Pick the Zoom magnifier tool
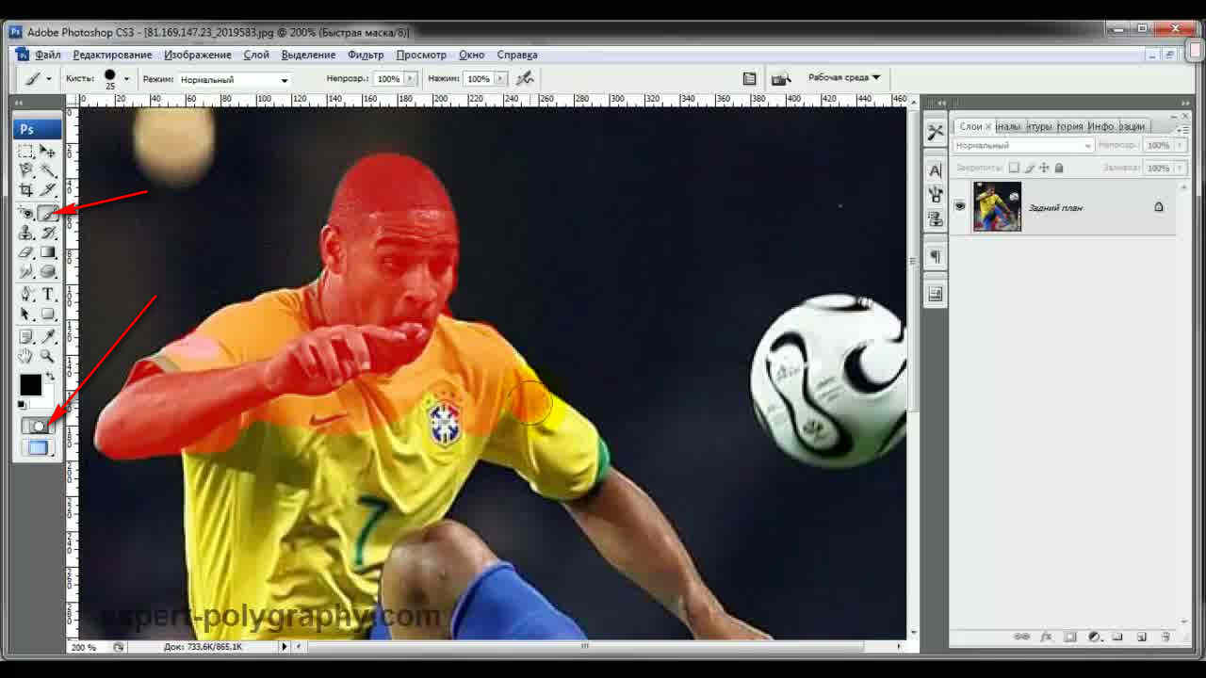Image resolution: width=1206 pixels, height=678 pixels. point(47,356)
